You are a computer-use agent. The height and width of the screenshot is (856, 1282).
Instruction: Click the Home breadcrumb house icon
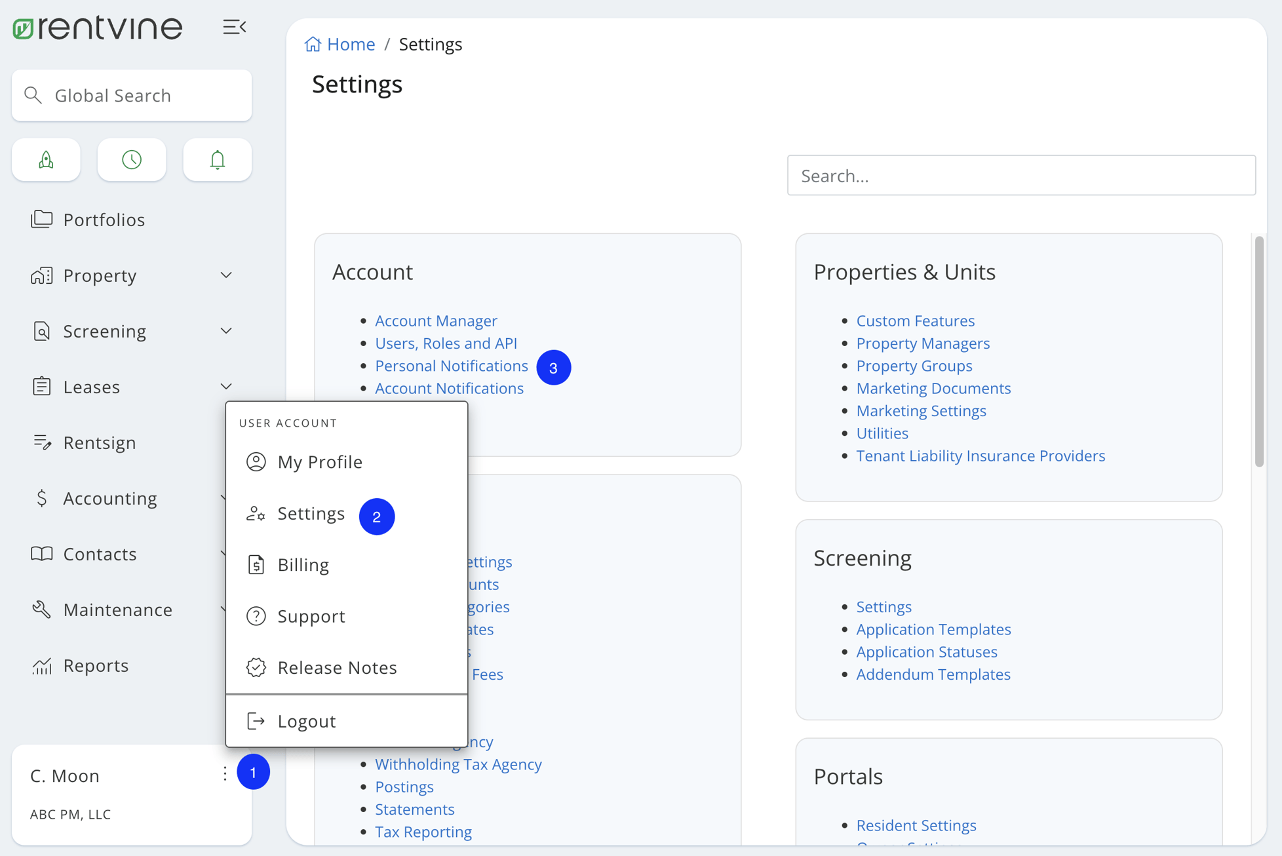[x=313, y=44]
